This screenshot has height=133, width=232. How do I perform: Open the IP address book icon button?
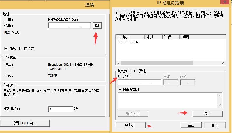tap(97, 26)
